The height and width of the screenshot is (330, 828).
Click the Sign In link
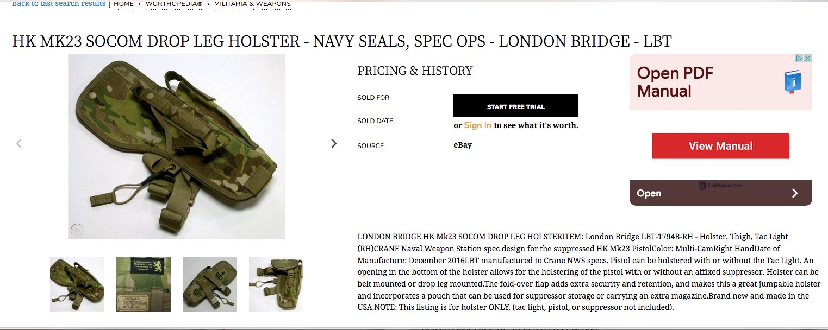pos(478,125)
